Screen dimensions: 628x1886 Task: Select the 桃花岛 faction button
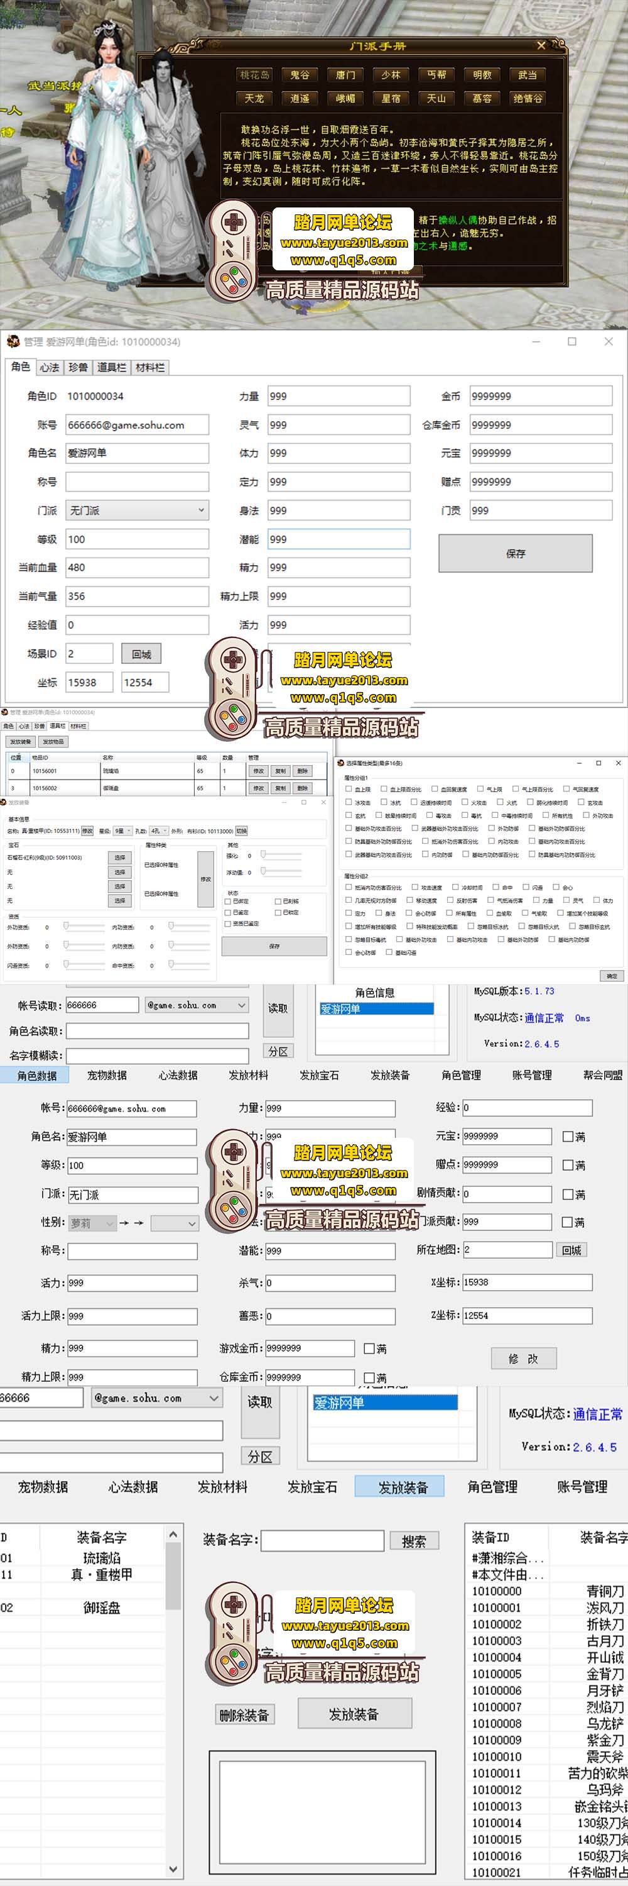point(254,75)
